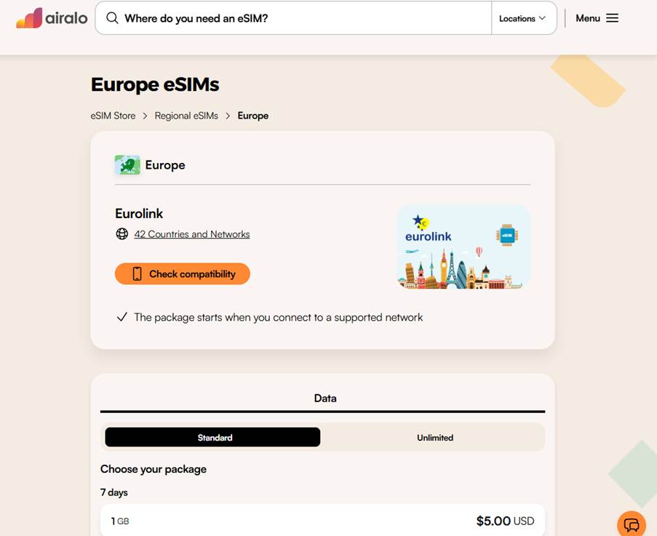Click the search magnifier icon

click(112, 18)
